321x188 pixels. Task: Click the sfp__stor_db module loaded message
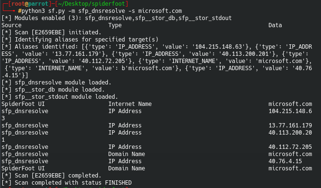tap(53, 90)
